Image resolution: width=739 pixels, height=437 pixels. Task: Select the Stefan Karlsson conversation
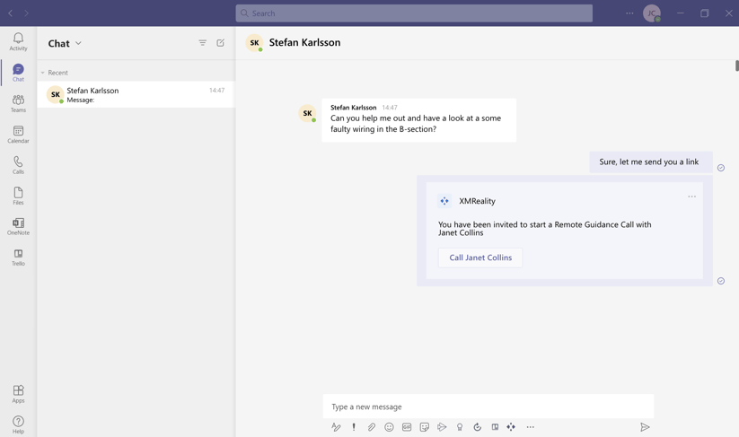[x=135, y=94]
